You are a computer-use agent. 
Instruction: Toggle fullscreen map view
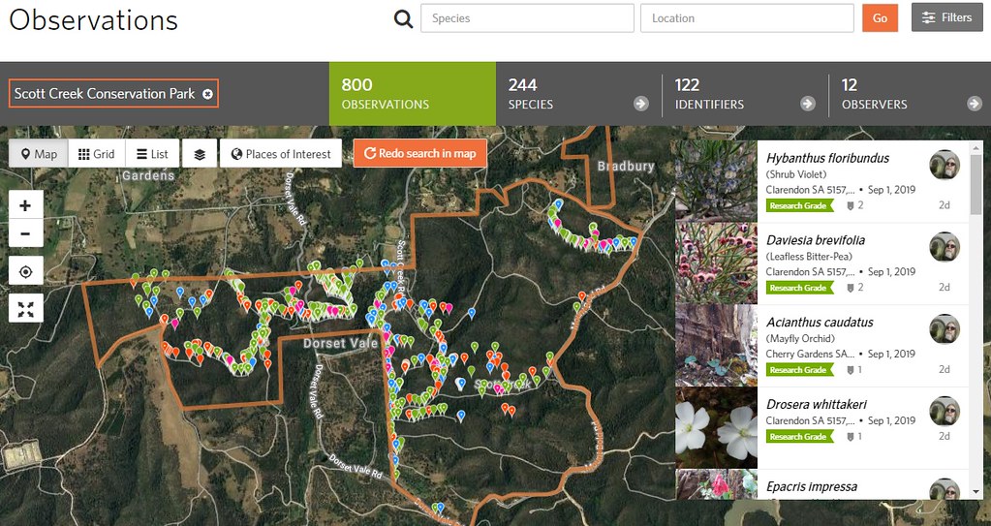click(x=25, y=309)
